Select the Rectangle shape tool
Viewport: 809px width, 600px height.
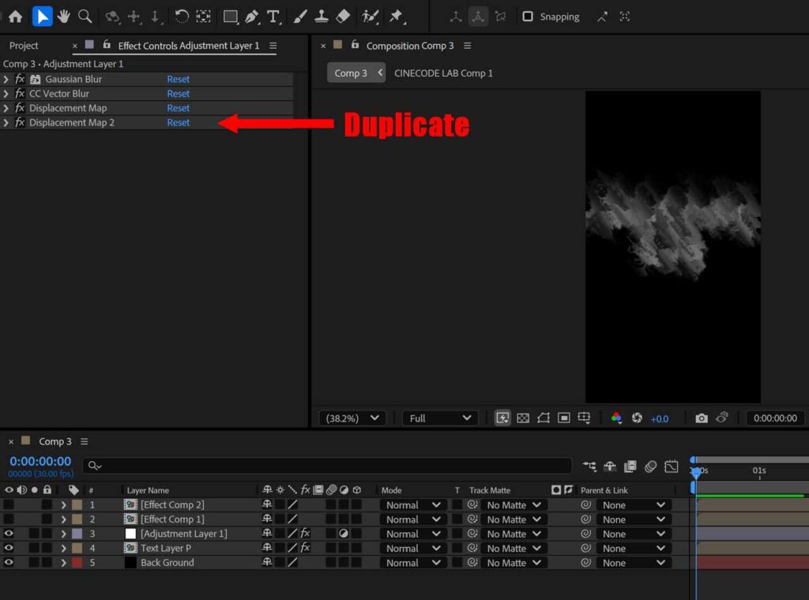[231, 17]
